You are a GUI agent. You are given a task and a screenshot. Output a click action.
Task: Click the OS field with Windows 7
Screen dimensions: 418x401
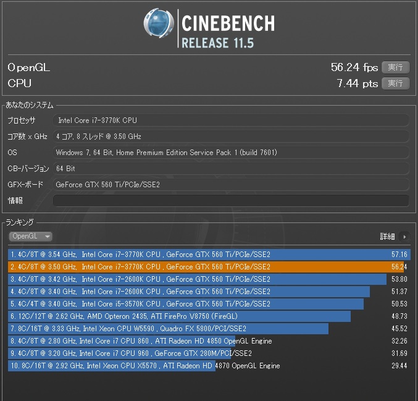[231, 153]
